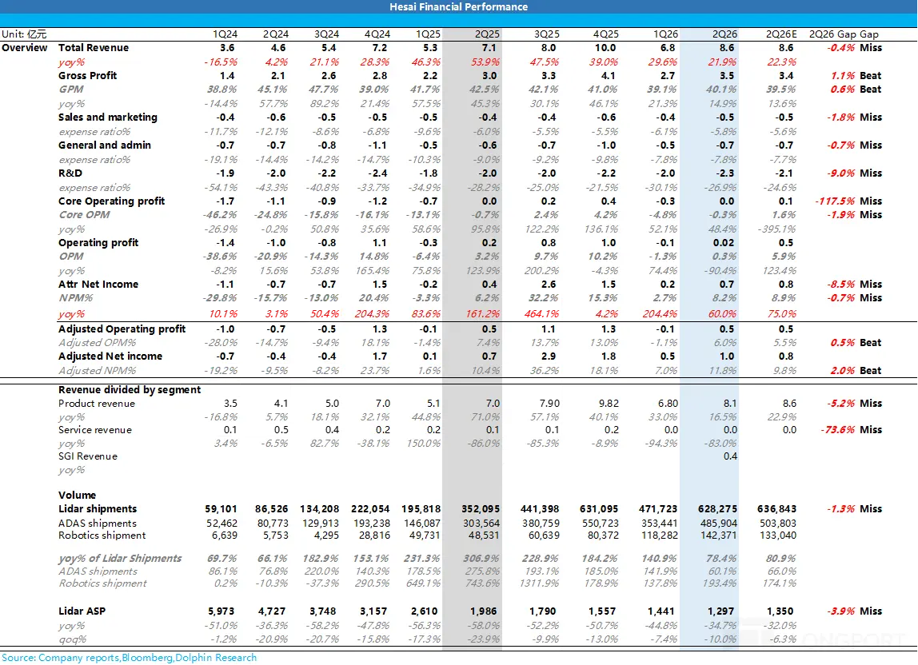Screen dimensions: 918x665
Task: Click the Adjusted Operating profit label
Action: tap(122, 329)
